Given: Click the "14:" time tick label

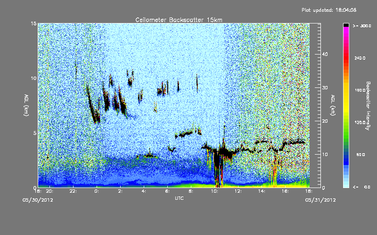Looking at the screenshot, I should tap(262, 191).
